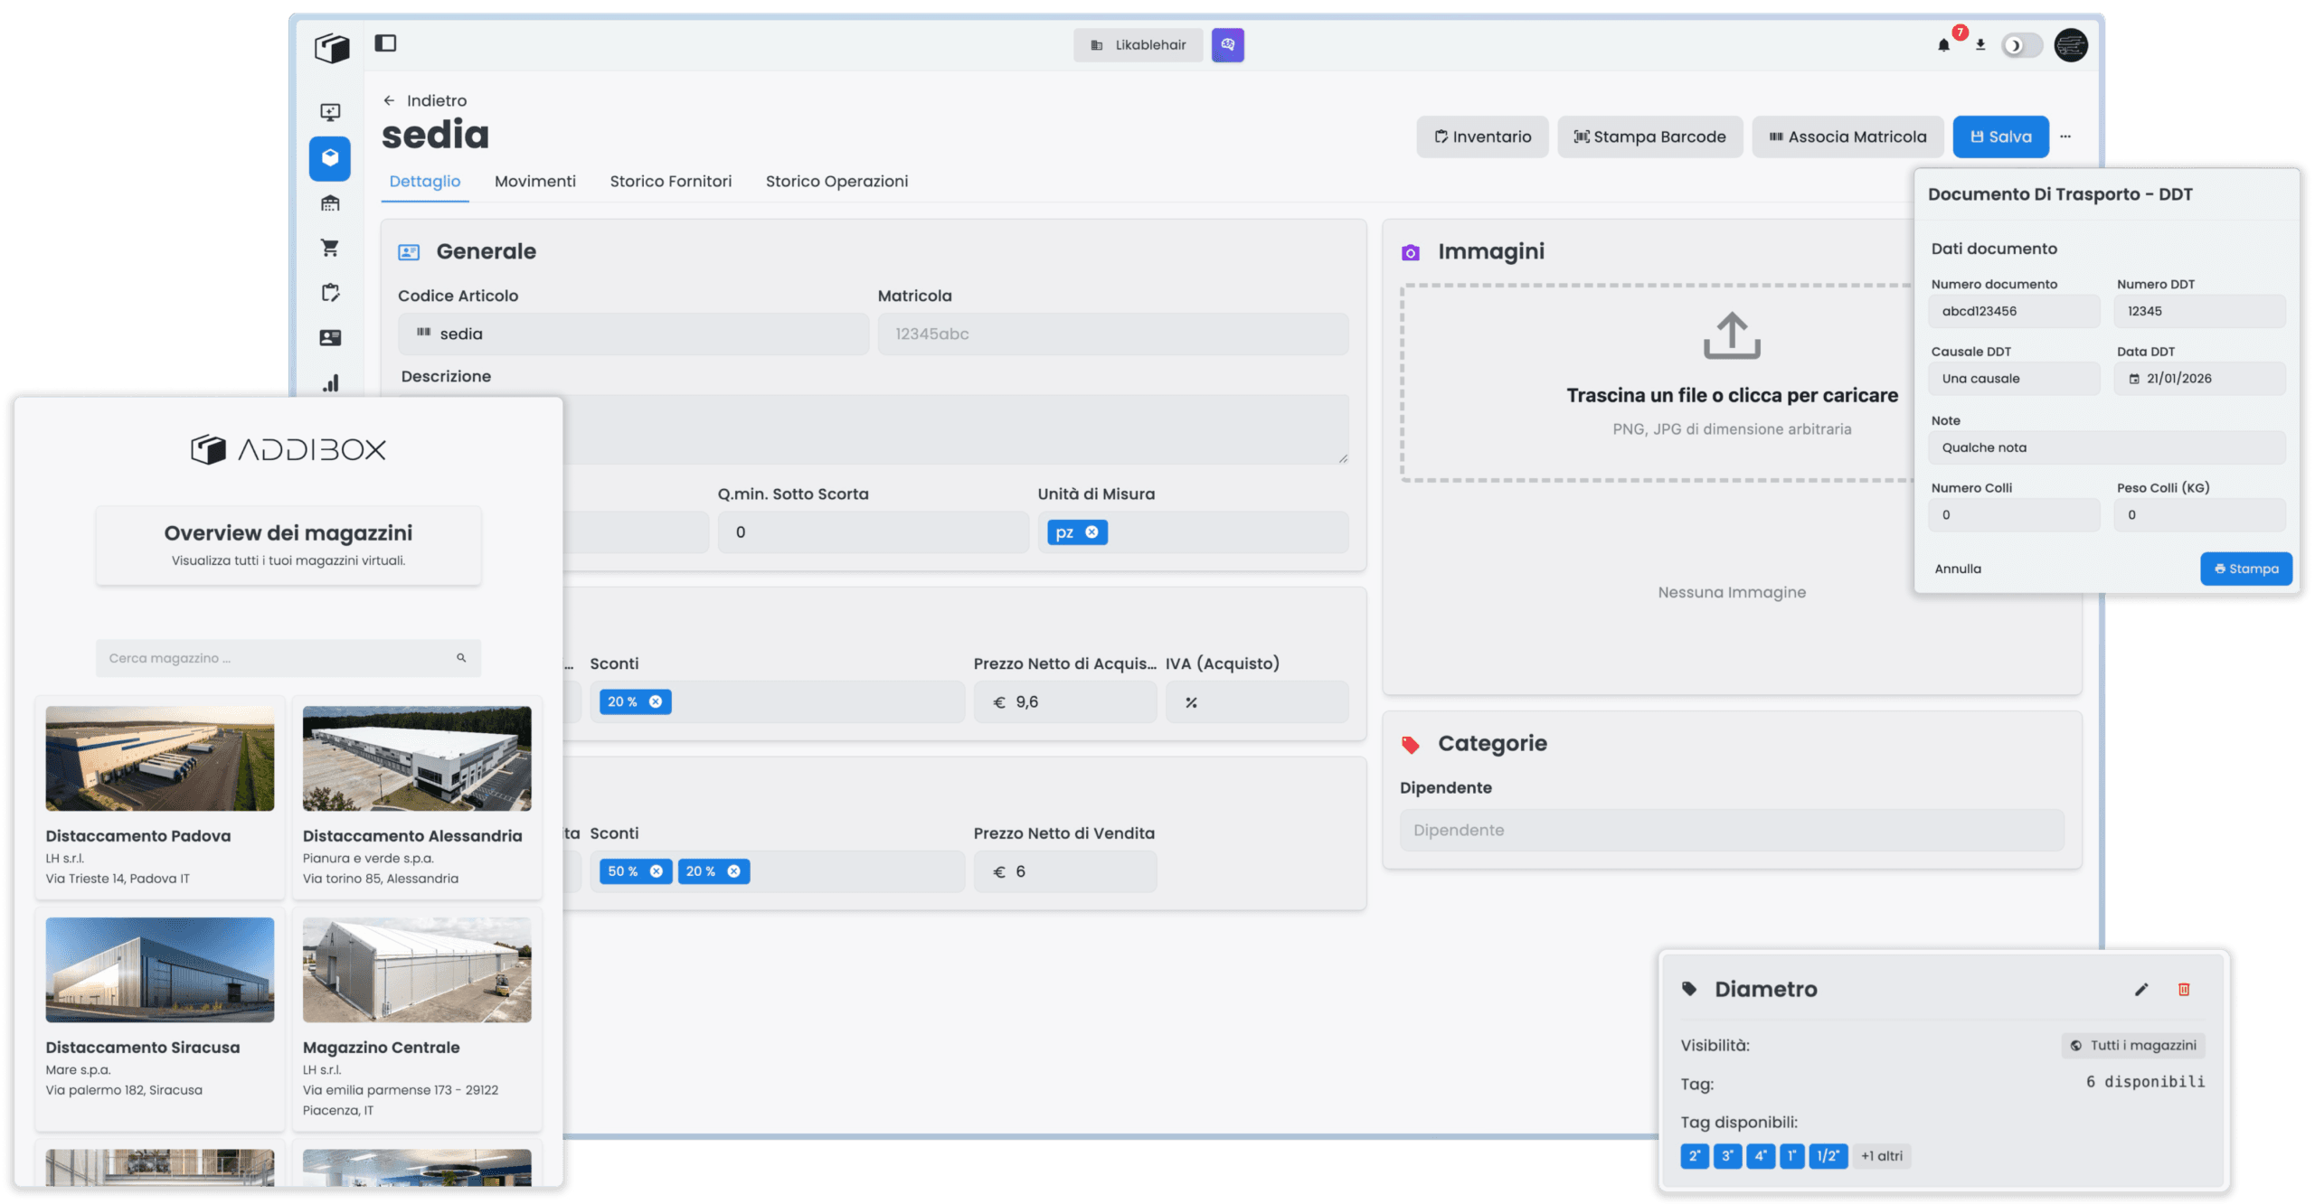Remove the 50 % discount chip
The image size is (2315, 1204).
(x=657, y=871)
